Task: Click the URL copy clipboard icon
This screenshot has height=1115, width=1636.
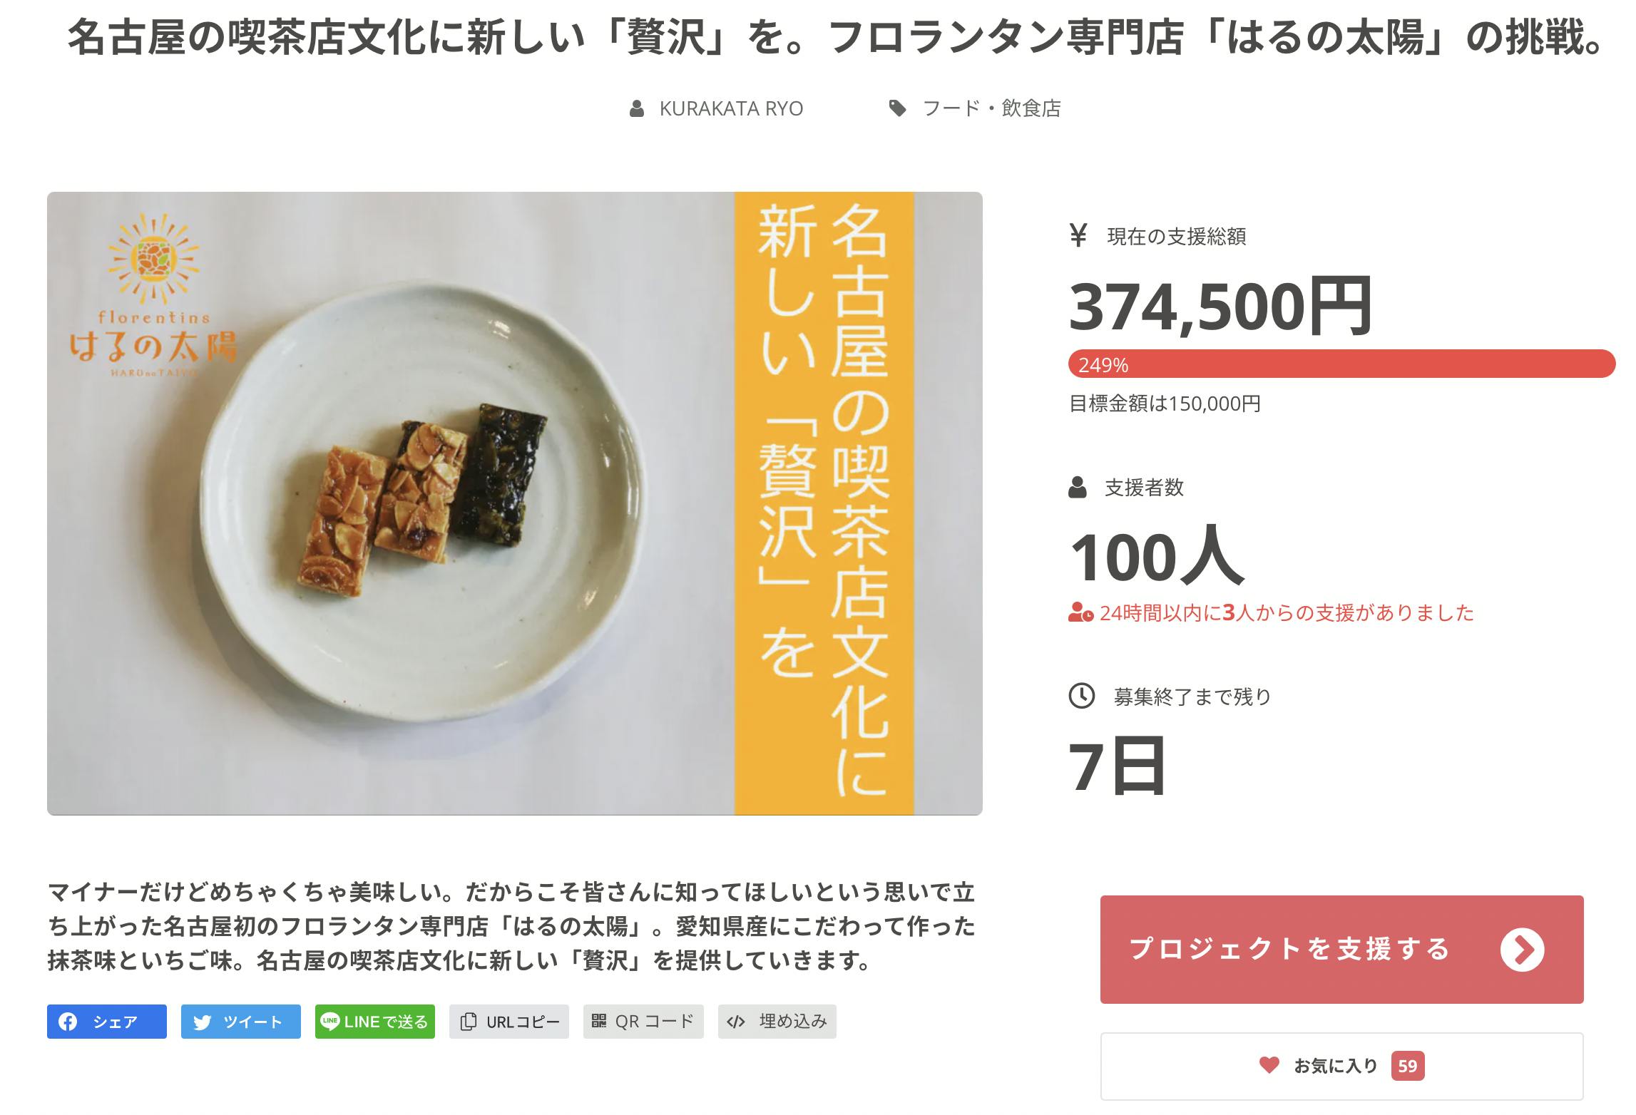Action: pyautogui.click(x=469, y=1022)
